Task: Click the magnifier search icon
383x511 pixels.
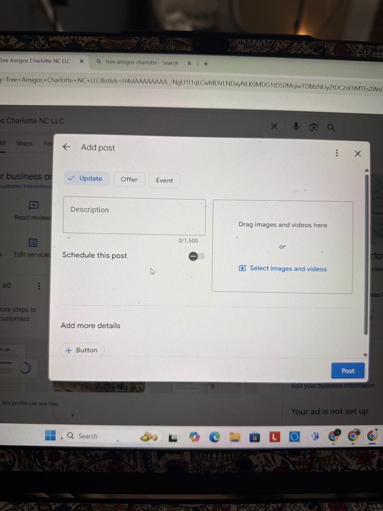Action: pos(331,128)
